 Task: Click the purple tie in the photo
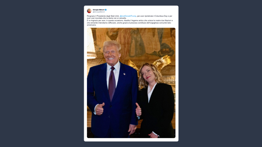point(112,83)
